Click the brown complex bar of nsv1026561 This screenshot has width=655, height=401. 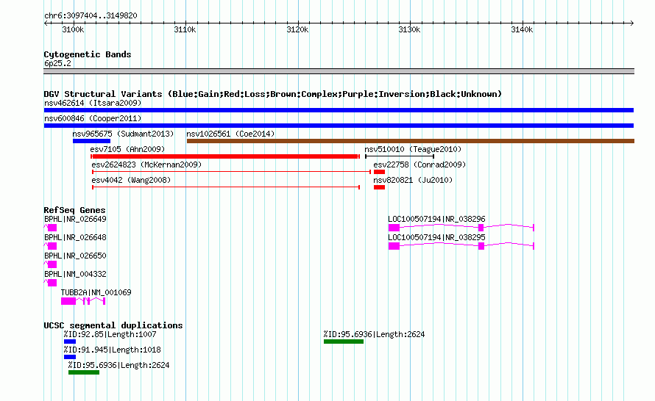tap(411, 141)
